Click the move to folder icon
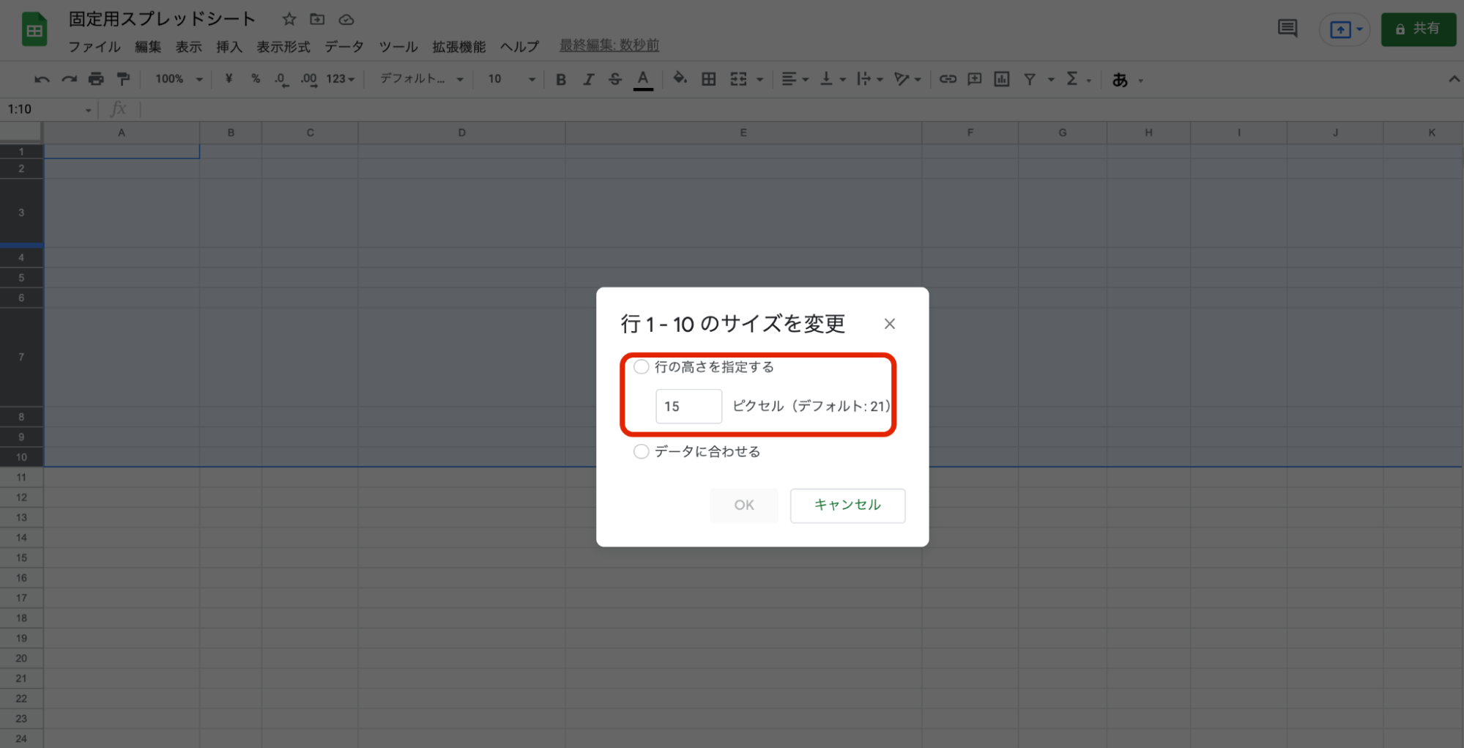The image size is (1464, 748). (x=317, y=20)
